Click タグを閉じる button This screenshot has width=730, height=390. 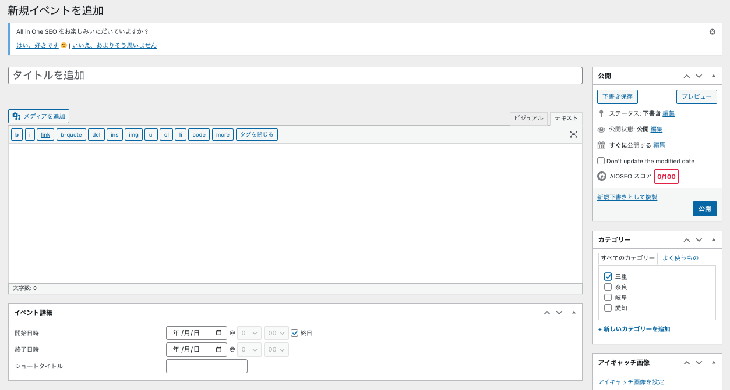tap(257, 135)
